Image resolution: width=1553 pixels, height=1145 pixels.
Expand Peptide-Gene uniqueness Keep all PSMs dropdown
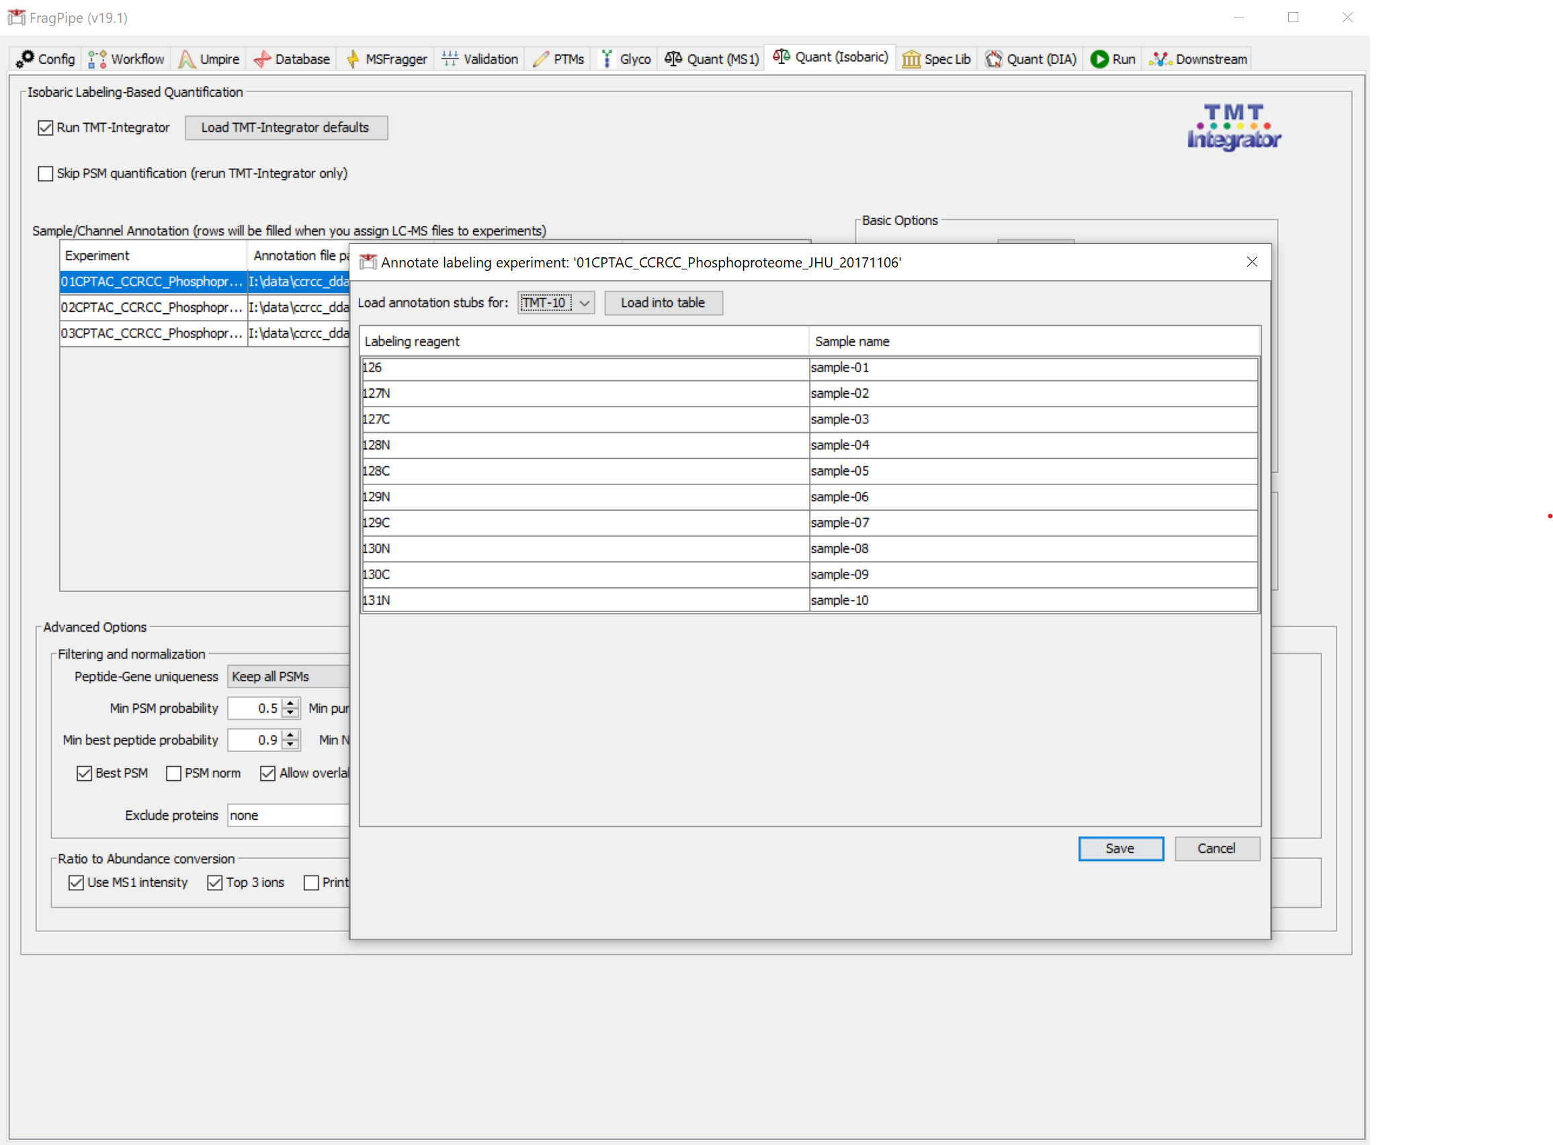[x=288, y=677]
